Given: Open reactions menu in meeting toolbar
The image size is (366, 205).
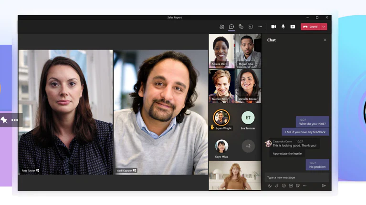Looking at the screenshot, I should coord(241,27).
